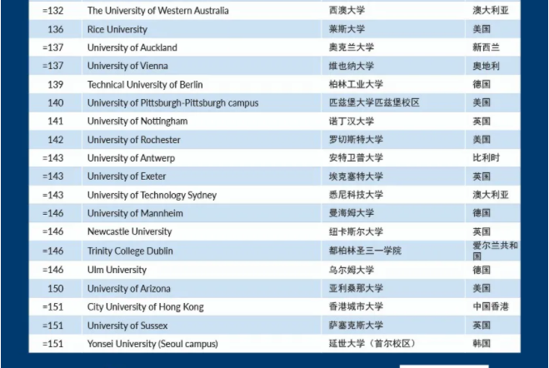Click the Chinese name '罗切斯特大学'
This screenshot has height=368, width=549.
click(356, 140)
